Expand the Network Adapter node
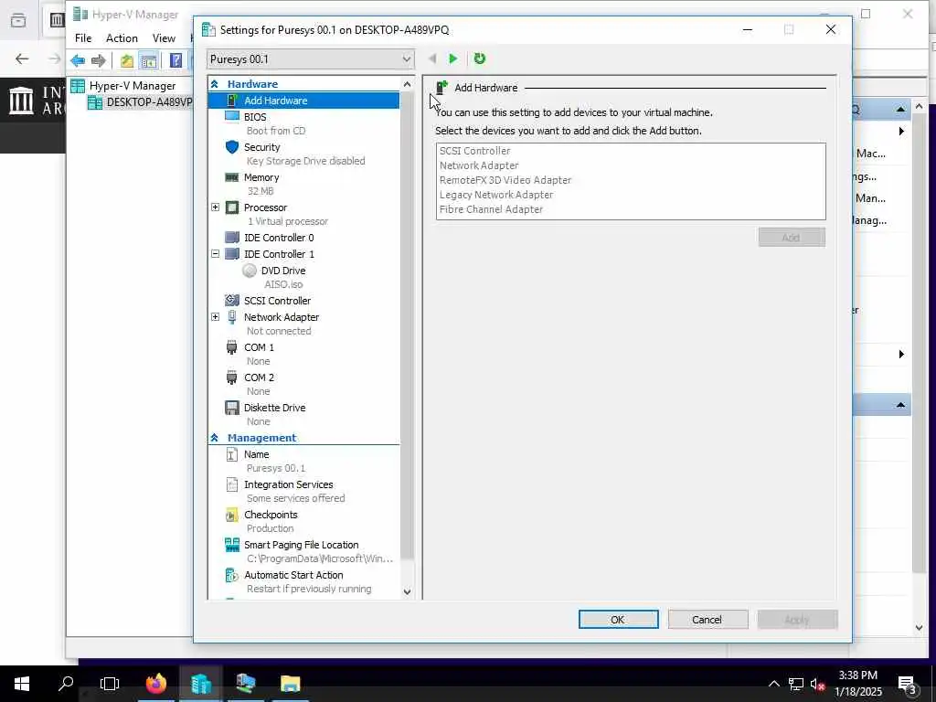 point(215,317)
